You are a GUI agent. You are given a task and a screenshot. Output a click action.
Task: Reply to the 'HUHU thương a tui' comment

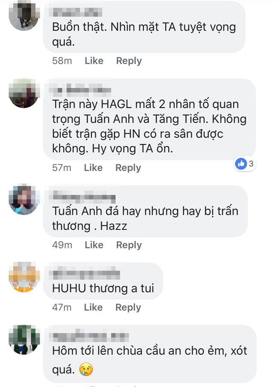[x=128, y=307]
